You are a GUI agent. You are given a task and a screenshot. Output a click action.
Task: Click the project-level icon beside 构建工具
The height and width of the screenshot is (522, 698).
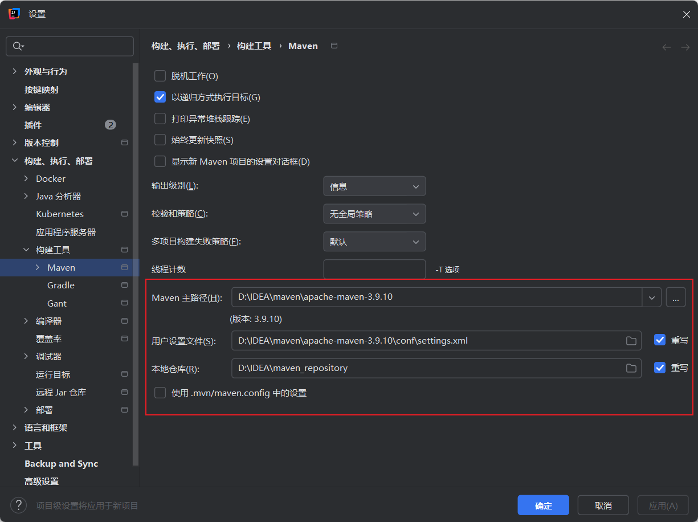tap(124, 250)
